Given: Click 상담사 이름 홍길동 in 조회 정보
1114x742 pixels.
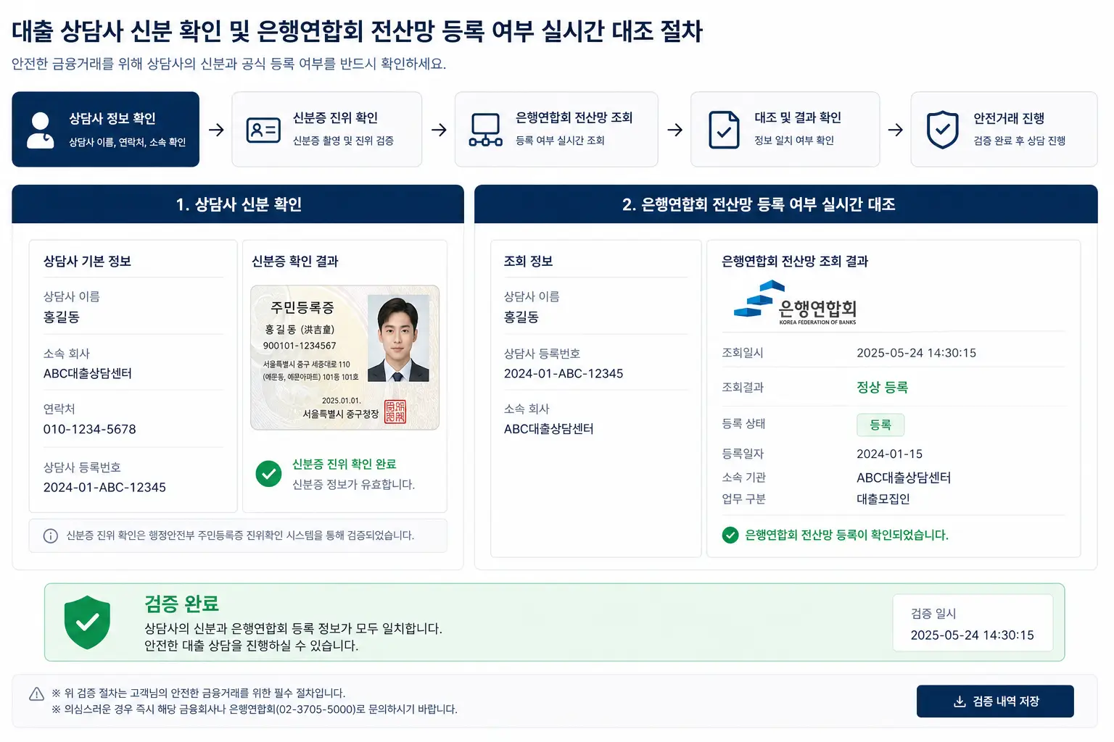Looking at the screenshot, I should pyautogui.click(x=521, y=317).
